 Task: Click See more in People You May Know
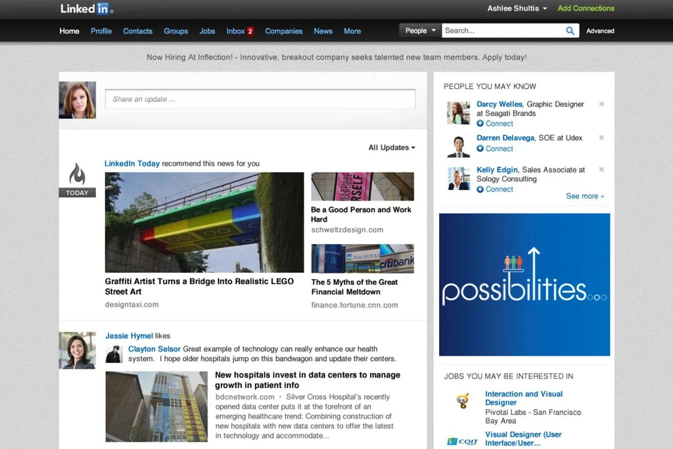tap(585, 196)
